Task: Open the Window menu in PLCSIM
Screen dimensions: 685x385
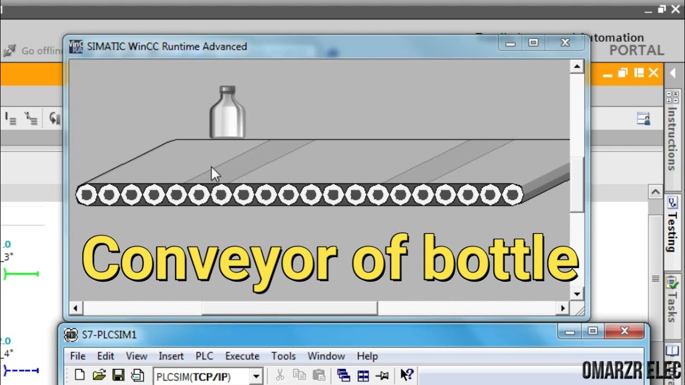Action: point(326,356)
